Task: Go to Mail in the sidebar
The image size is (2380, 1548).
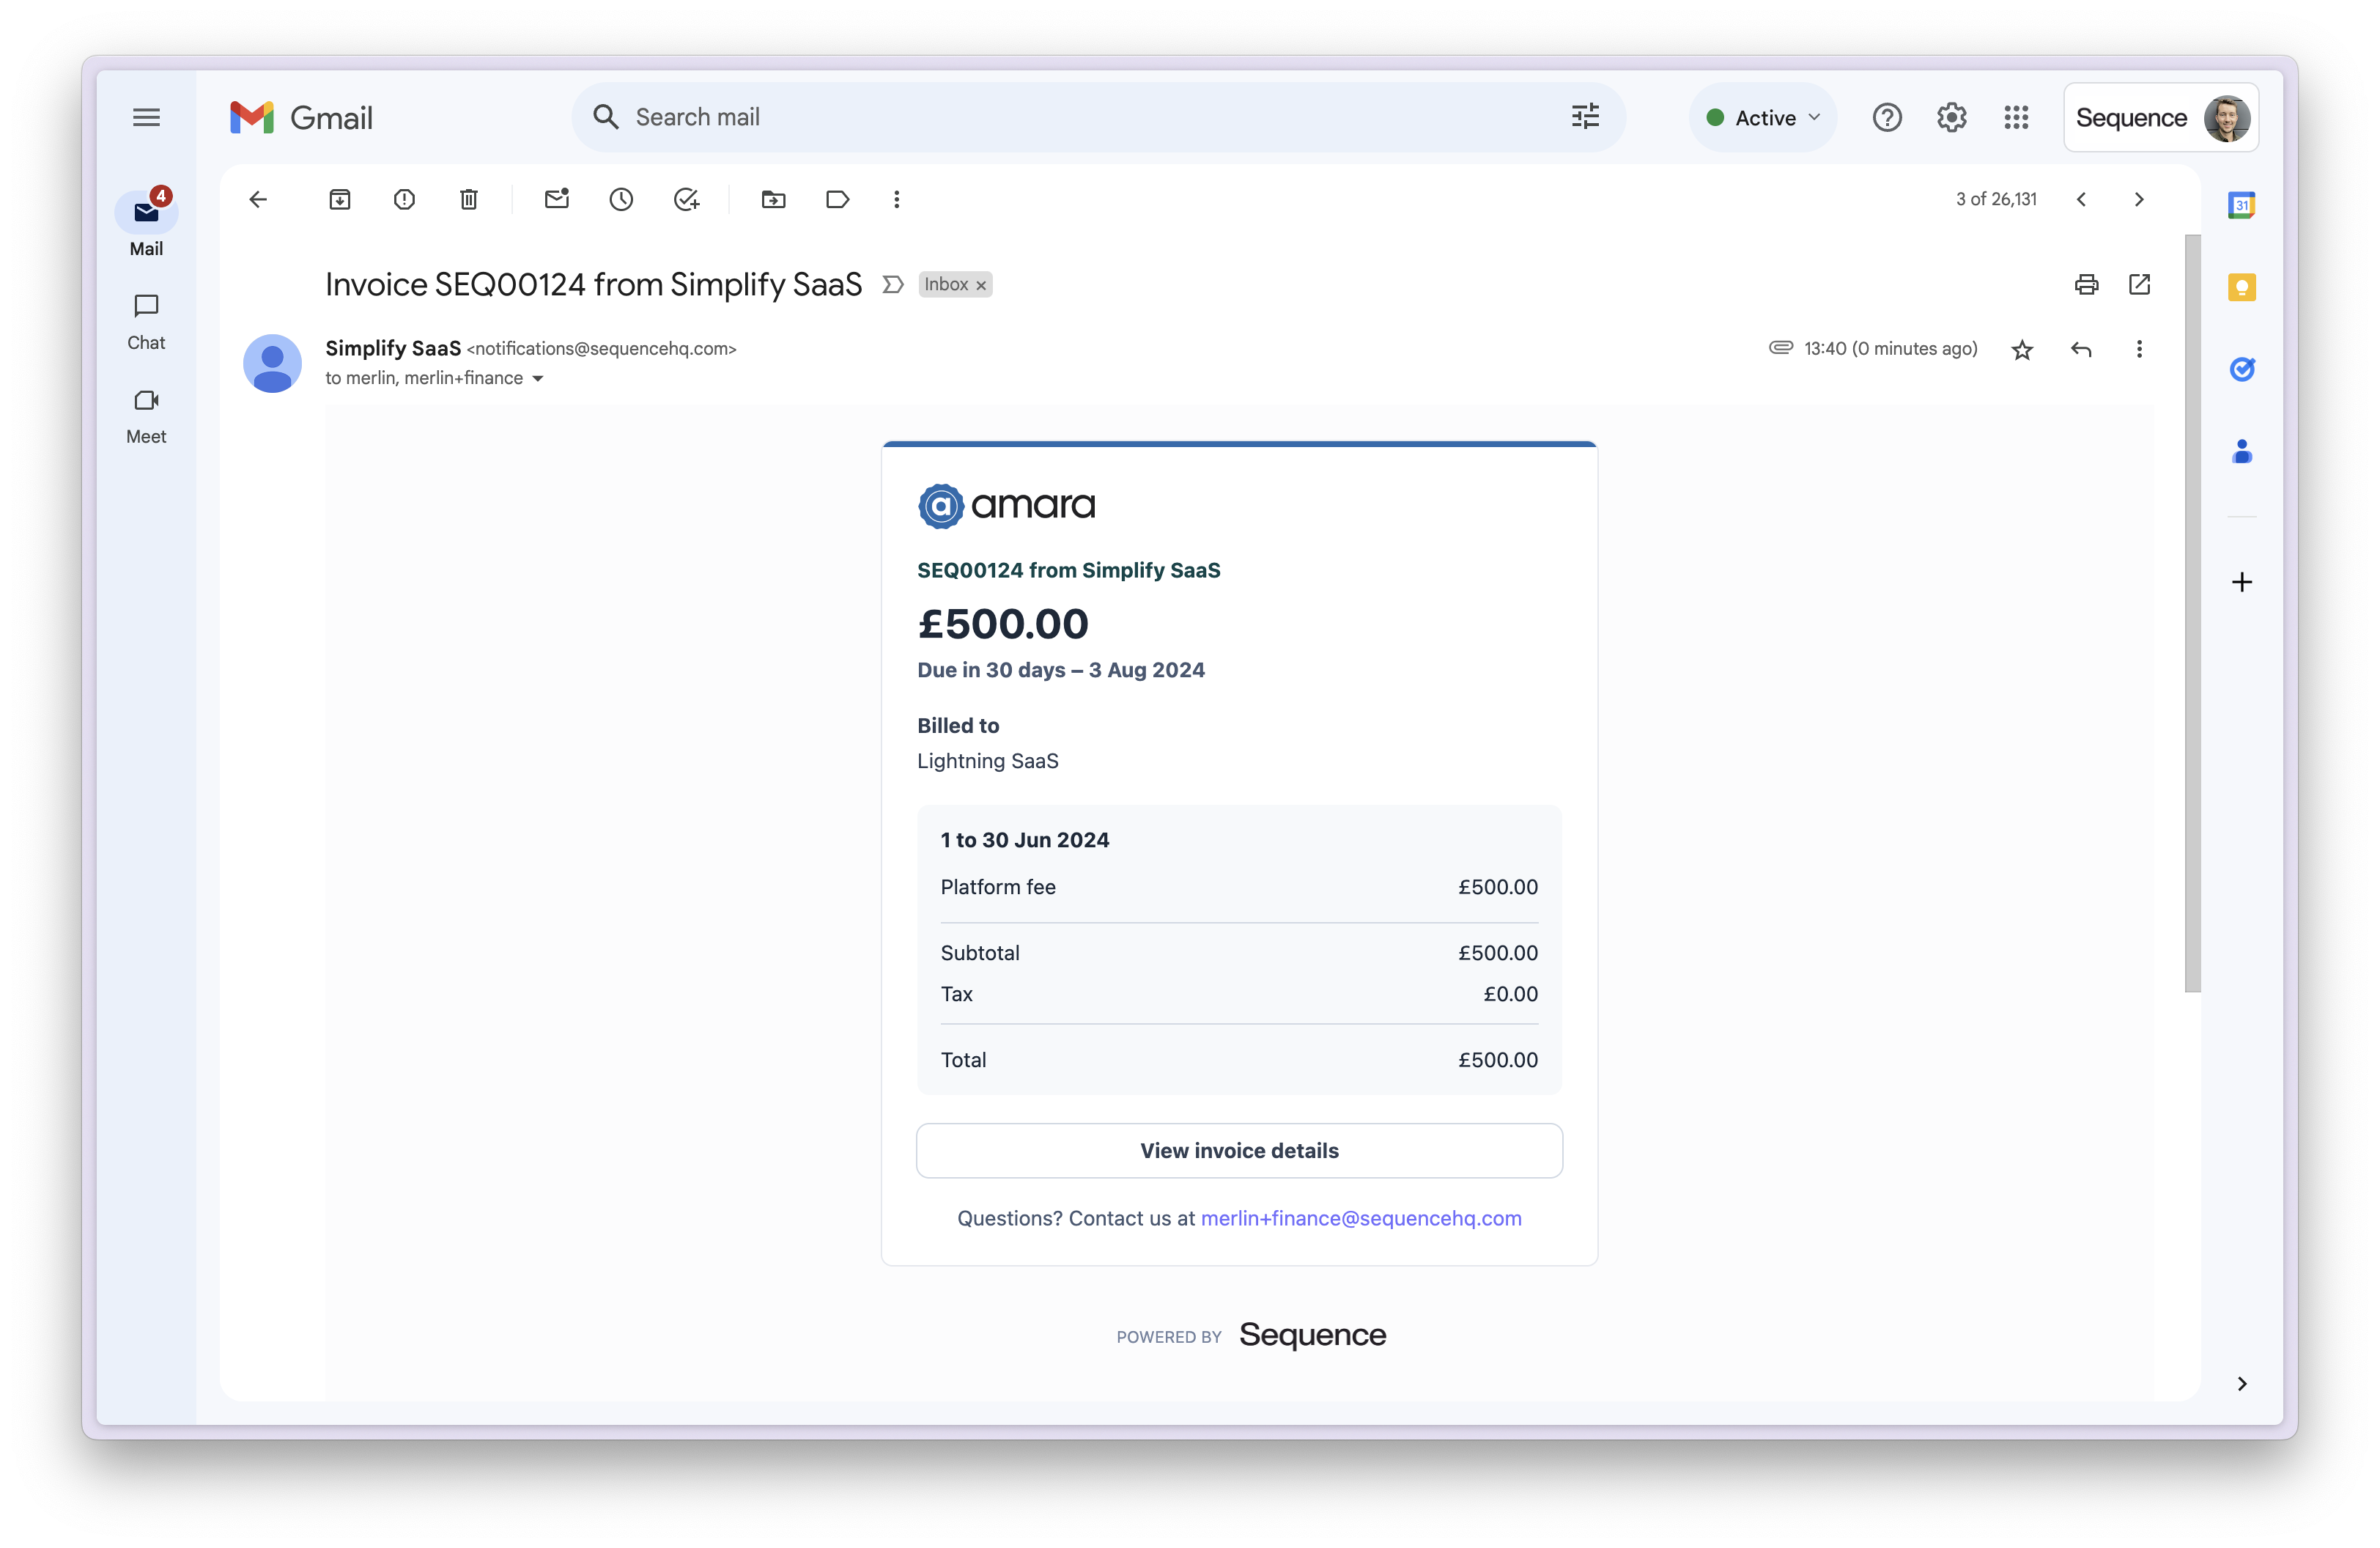Action: pyautogui.click(x=146, y=224)
